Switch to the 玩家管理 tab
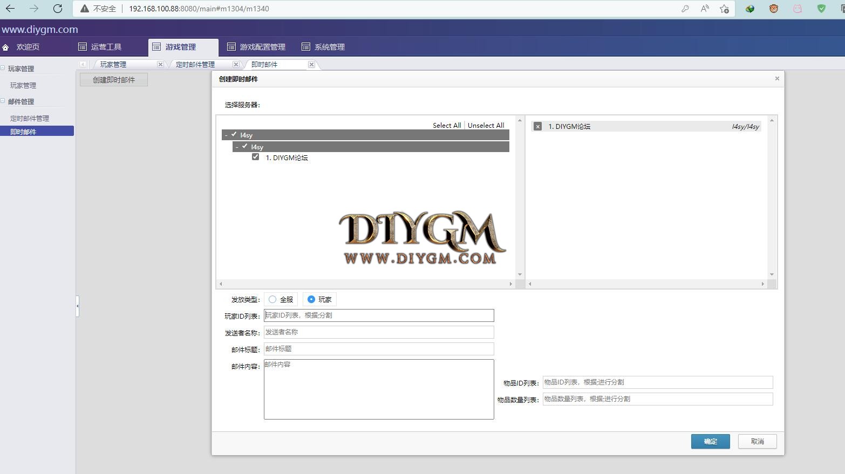845x474 pixels. [x=113, y=64]
